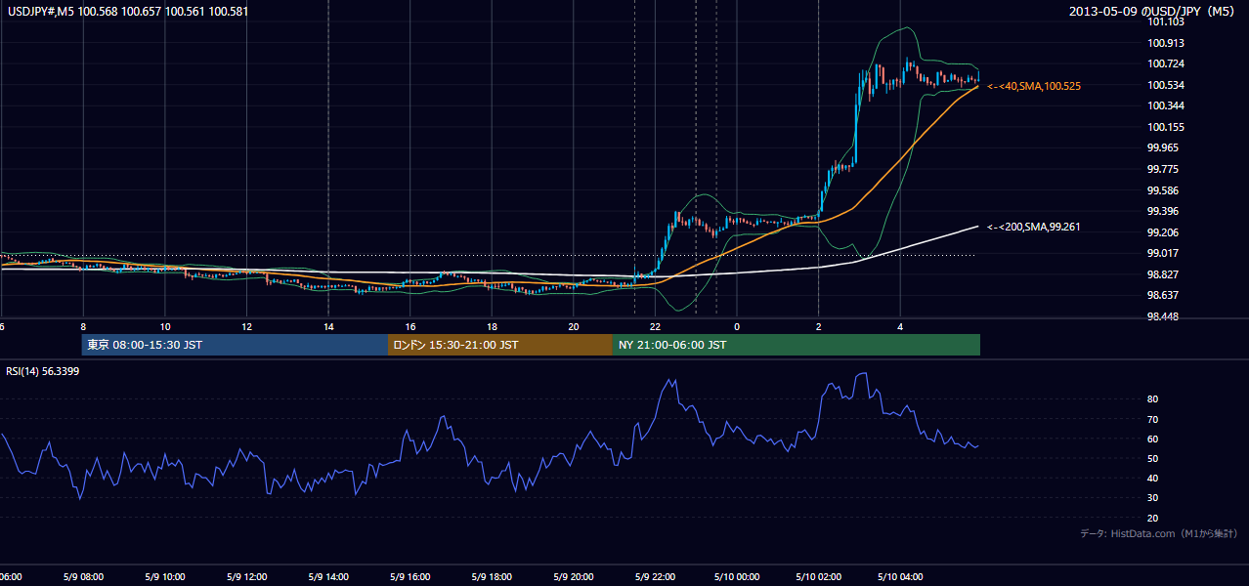Click price axis value 99.396
Image resolution: width=1249 pixels, height=586 pixels.
tap(1163, 212)
